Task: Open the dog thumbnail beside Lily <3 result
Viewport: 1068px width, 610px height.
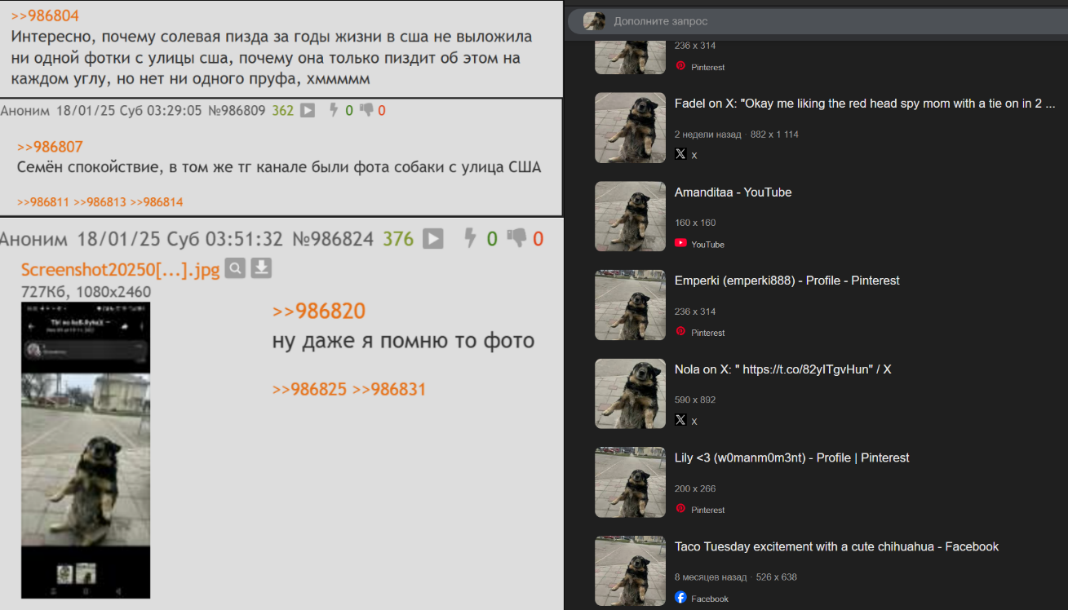Action: [x=630, y=482]
